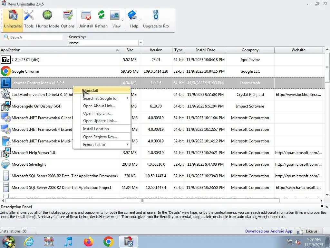The width and height of the screenshot is (330, 248).
Task: Open the Download our Android App link
Action: point(268,231)
